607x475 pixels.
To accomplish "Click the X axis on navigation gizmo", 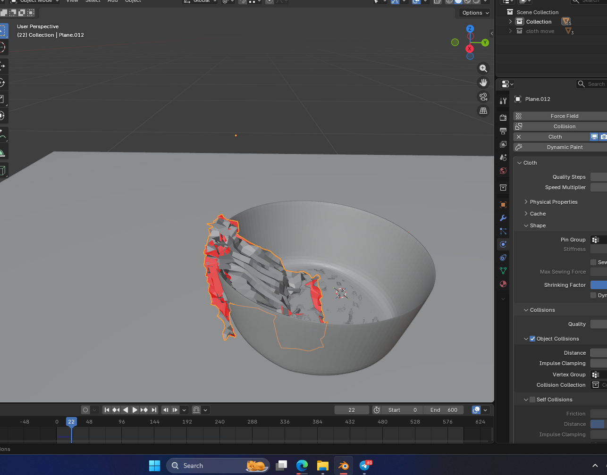I will 470,49.
